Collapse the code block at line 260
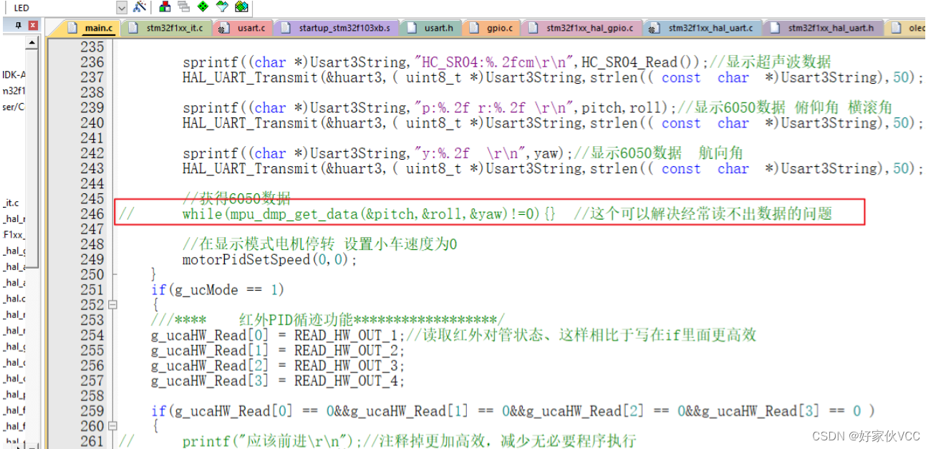931x449 pixels. 112,426
